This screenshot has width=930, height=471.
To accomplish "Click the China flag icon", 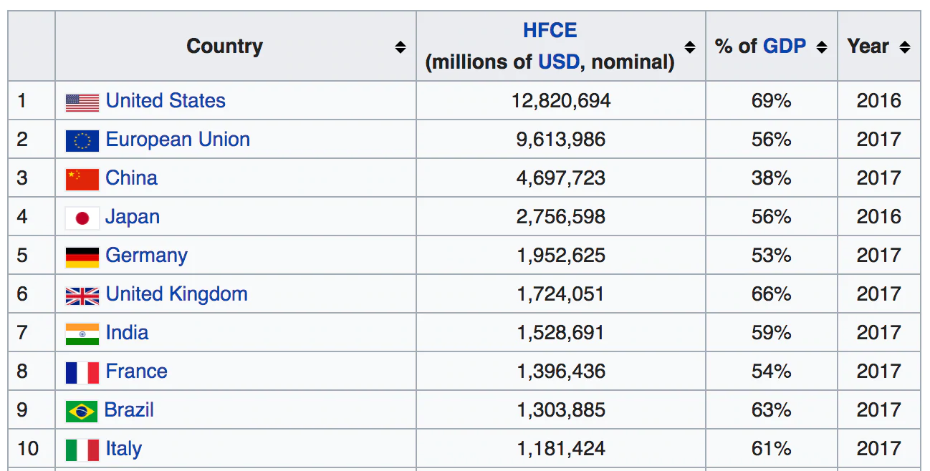I will (82, 179).
